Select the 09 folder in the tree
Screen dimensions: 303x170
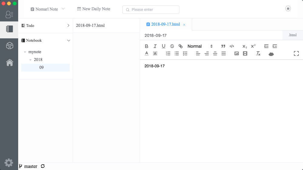point(42,67)
